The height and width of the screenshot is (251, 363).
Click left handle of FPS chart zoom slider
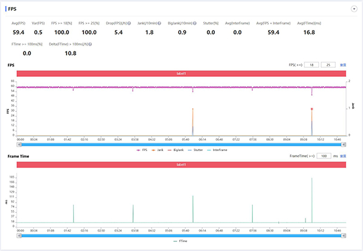[x=18, y=144]
